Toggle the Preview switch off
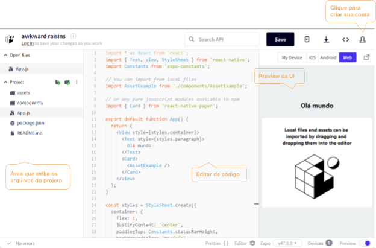 [x=363, y=243]
